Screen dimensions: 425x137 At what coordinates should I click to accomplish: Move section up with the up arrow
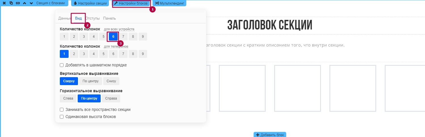click(x=25, y=3)
